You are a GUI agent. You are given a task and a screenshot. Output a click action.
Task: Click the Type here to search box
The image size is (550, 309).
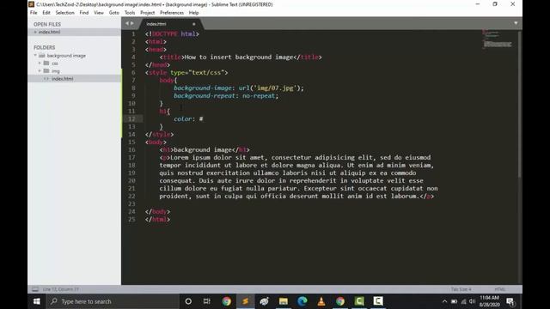(113, 301)
